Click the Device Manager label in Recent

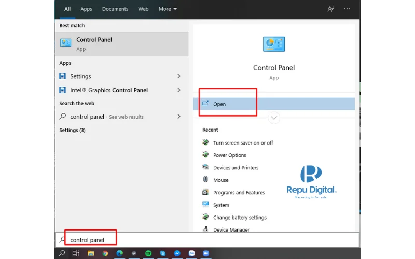pyautogui.click(x=231, y=229)
